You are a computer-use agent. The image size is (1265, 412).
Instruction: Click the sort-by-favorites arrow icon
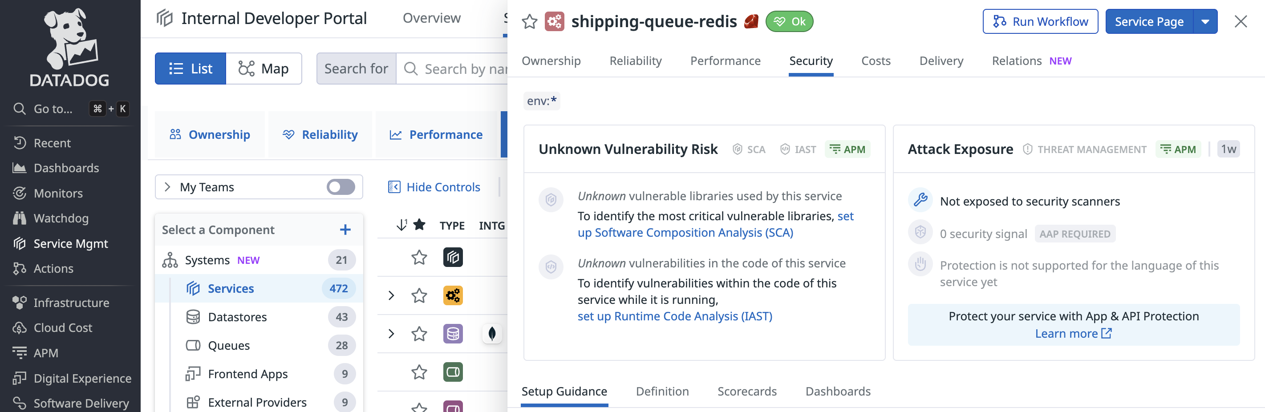(401, 225)
